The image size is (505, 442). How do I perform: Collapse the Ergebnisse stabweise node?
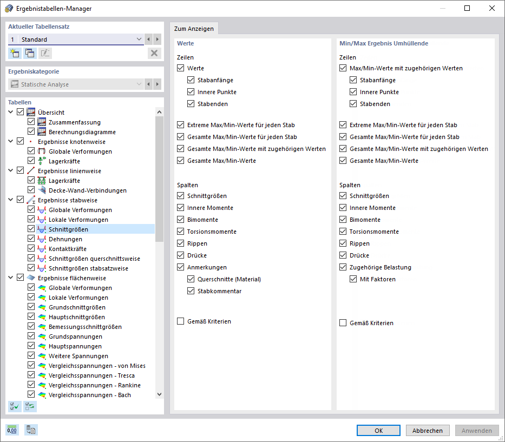pyautogui.click(x=11, y=200)
